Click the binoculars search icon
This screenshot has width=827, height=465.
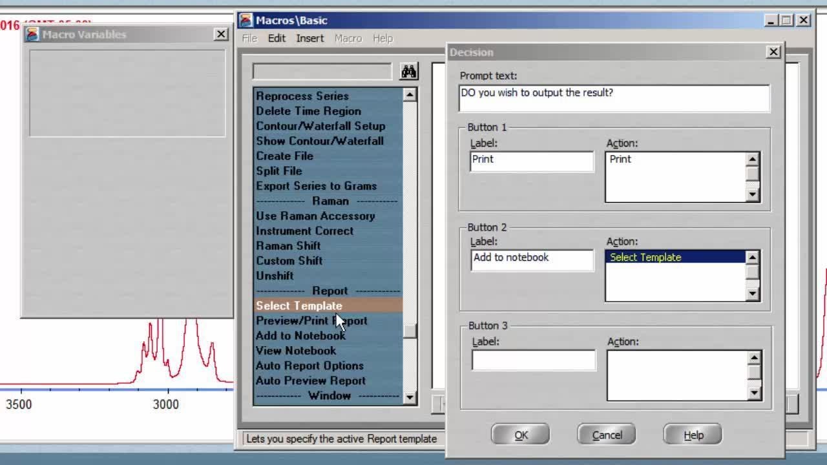point(408,71)
